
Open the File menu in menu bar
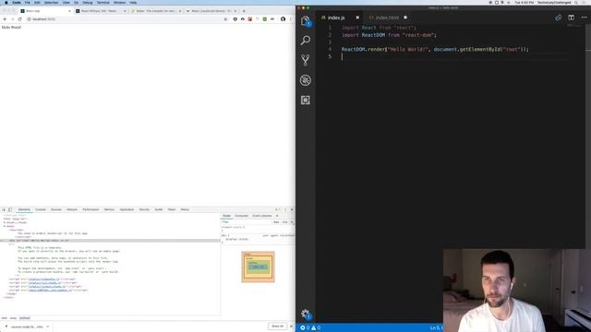(x=27, y=3)
